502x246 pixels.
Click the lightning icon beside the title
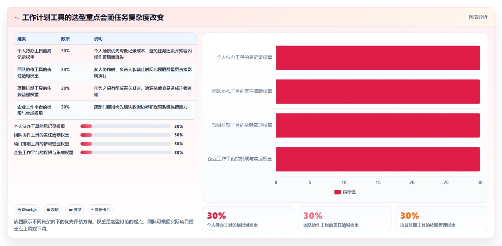click(x=17, y=18)
